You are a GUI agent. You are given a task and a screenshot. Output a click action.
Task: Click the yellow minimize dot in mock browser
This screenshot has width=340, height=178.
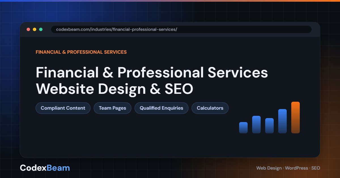coord(35,29)
